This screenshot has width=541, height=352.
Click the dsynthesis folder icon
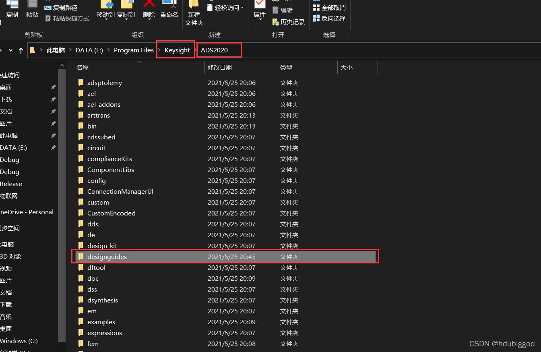(81, 300)
